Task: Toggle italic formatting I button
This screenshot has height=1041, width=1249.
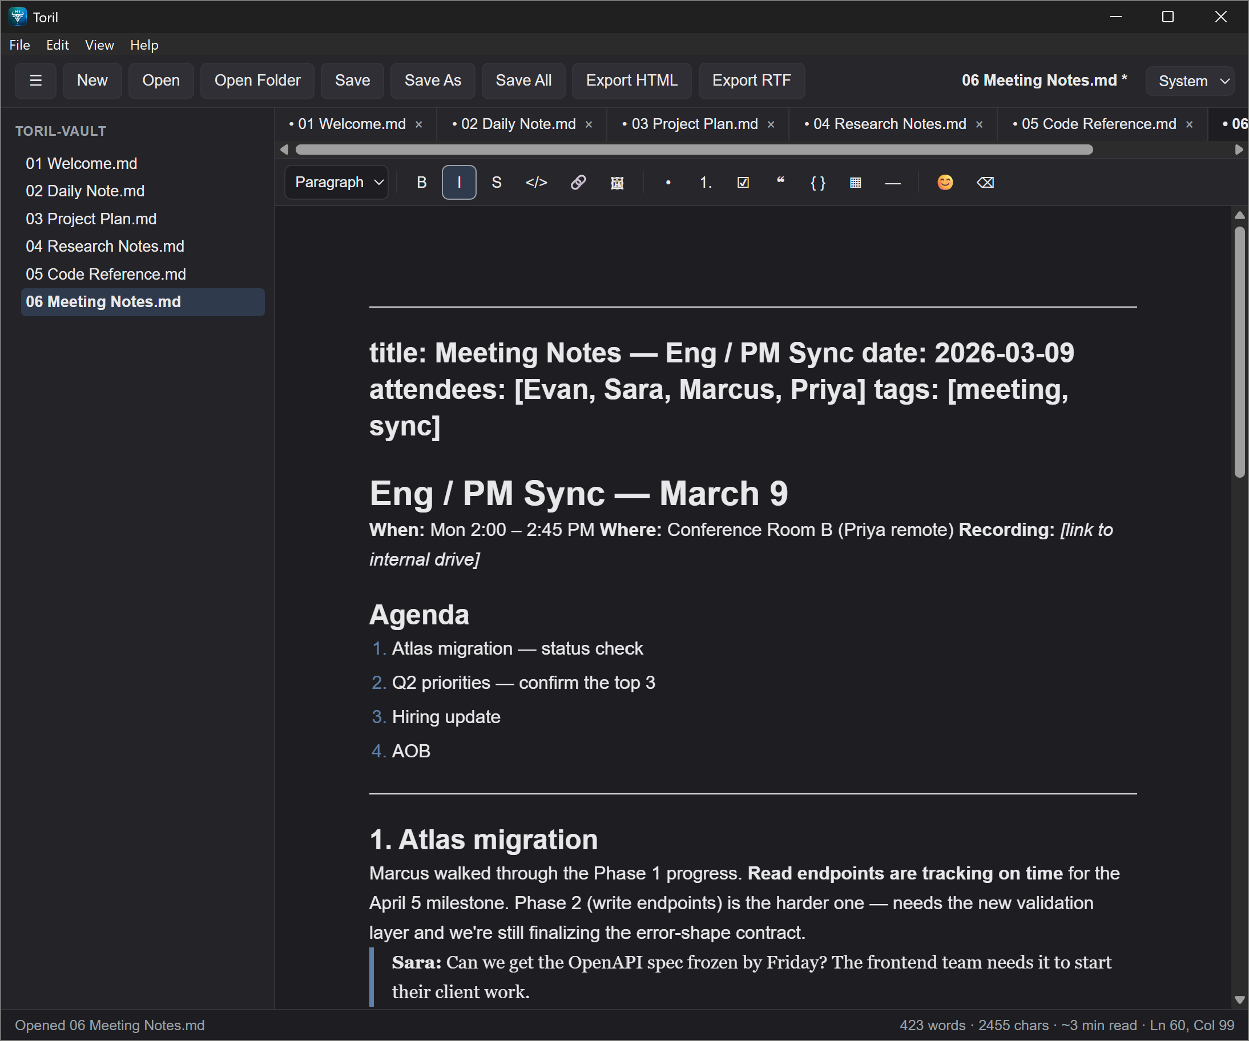Action: tap(459, 183)
